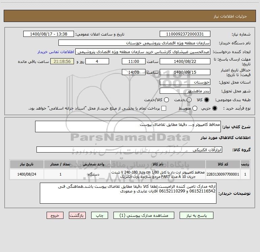Click the product name cell محافظ کامپیوتر
The height and width of the screenshot is (252, 260).
tap(158, 174)
